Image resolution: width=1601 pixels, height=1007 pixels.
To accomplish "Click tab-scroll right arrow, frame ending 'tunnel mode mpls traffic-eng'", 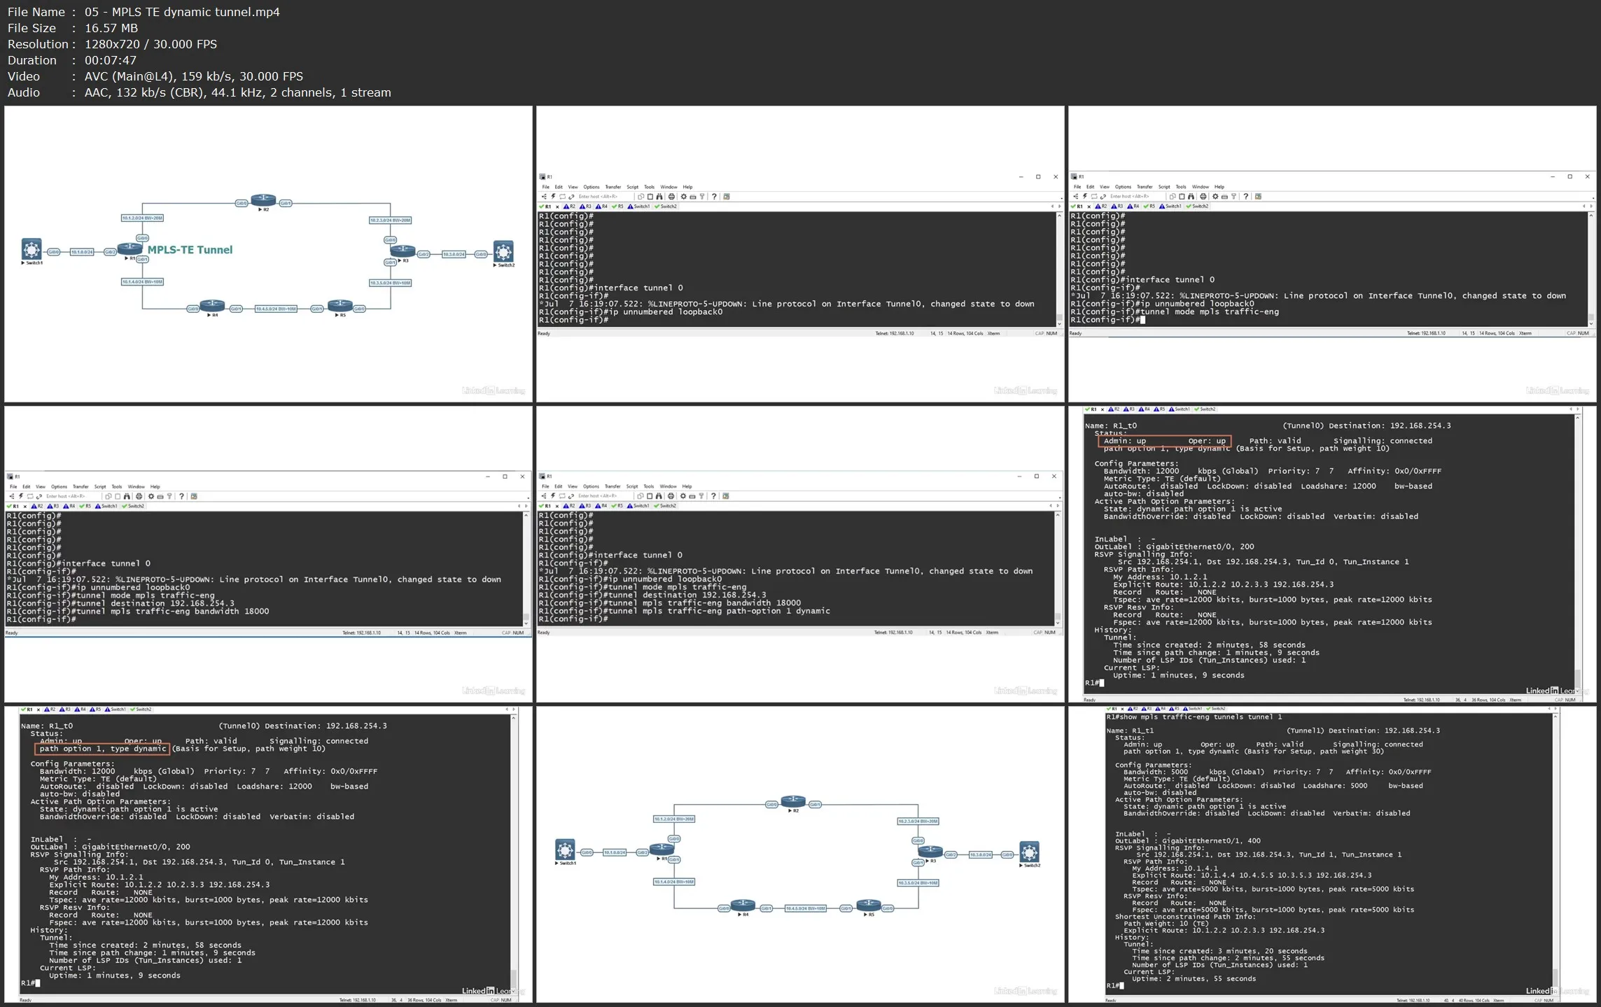I will 1590,206.
